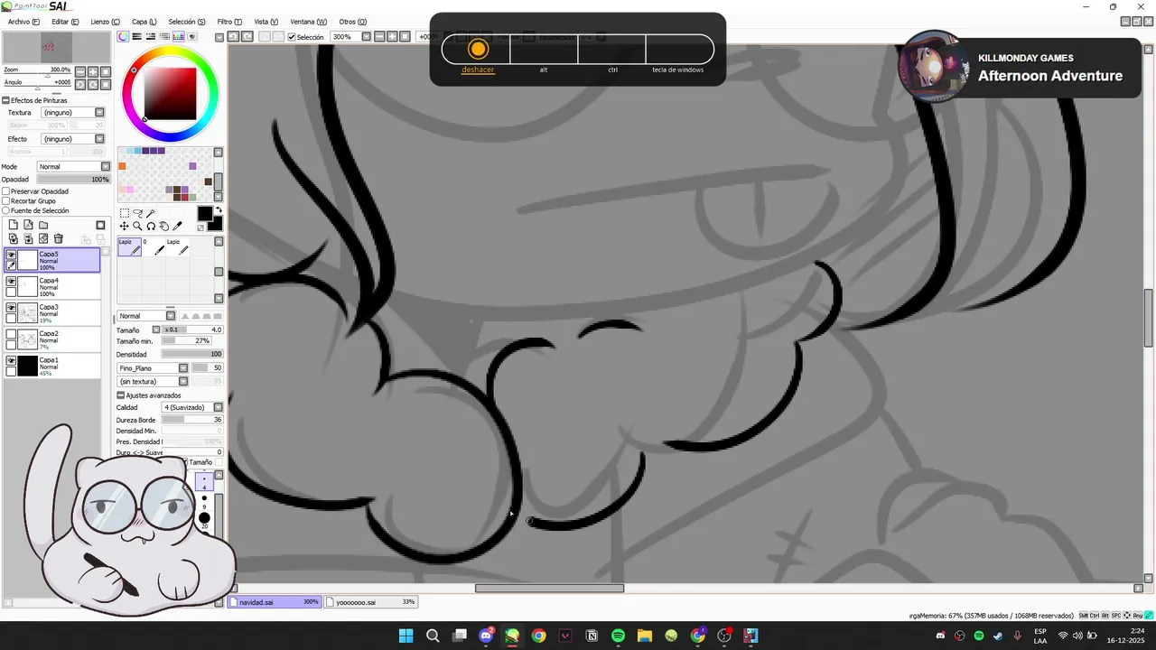The height and width of the screenshot is (650, 1156).
Task: Open the Fino_Plano brush shape dropdown
Action: (x=153, y=368)
